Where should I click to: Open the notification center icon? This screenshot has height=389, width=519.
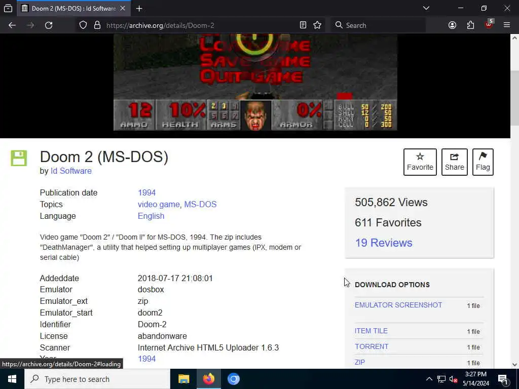tap(503, 379)
